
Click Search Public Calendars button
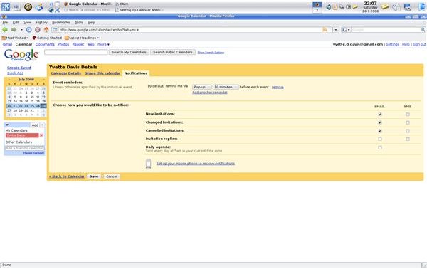[x=173, y=52]
